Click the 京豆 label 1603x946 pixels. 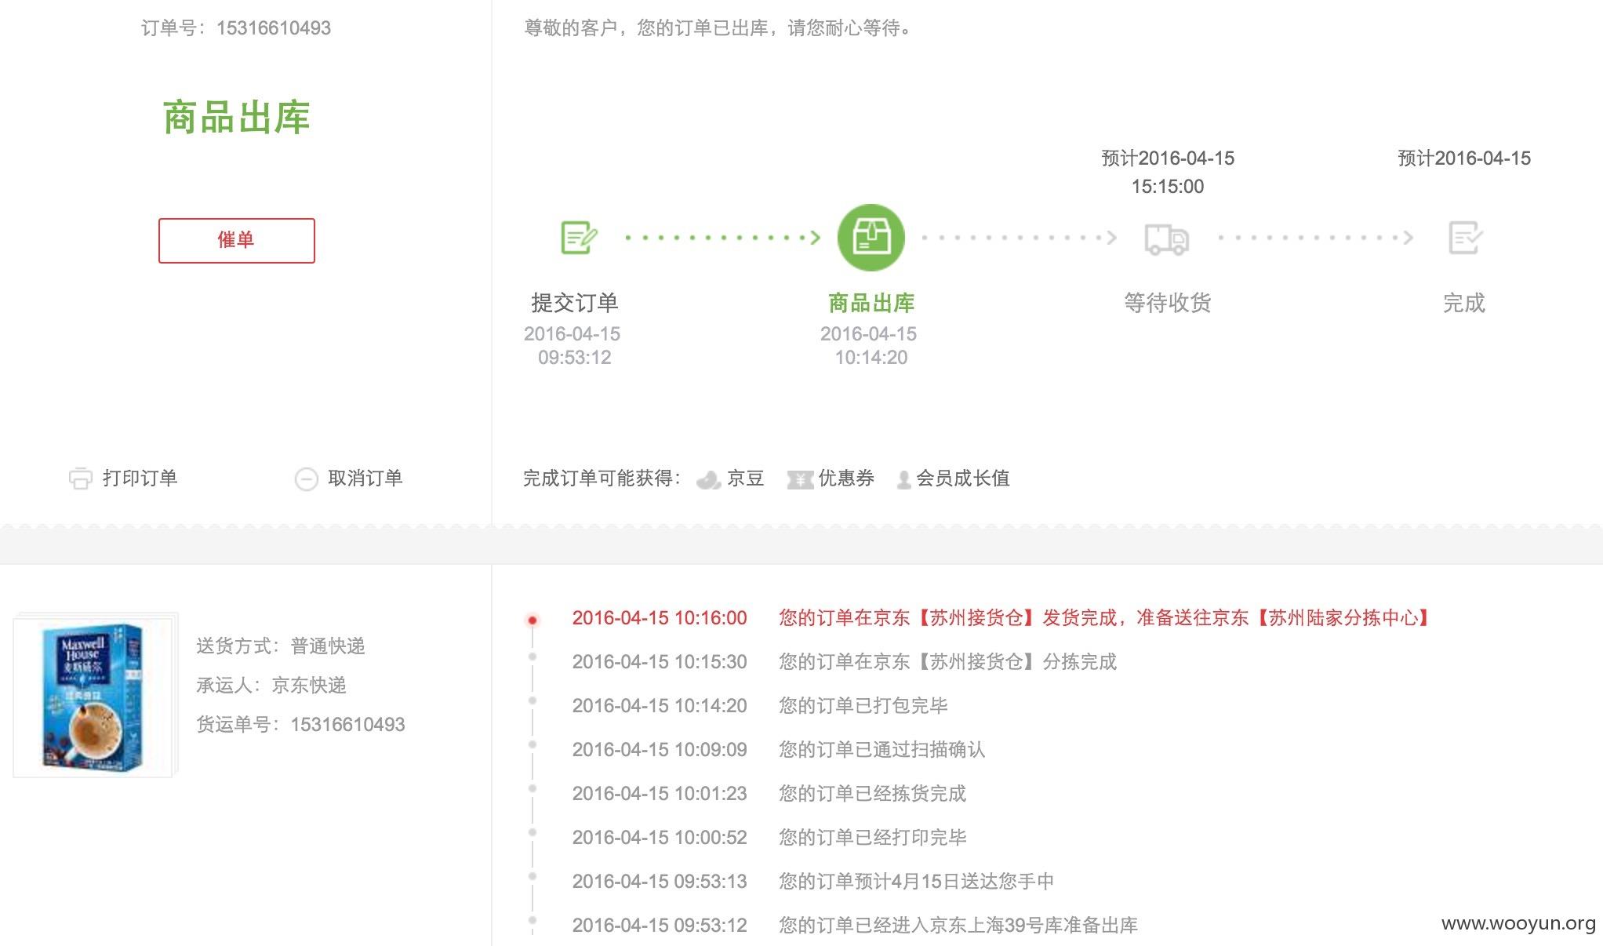pyautogui.click(x=745, y=478)
